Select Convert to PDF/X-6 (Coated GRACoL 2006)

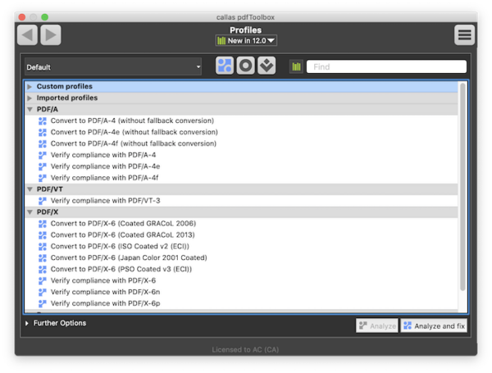tap(123, 224)
